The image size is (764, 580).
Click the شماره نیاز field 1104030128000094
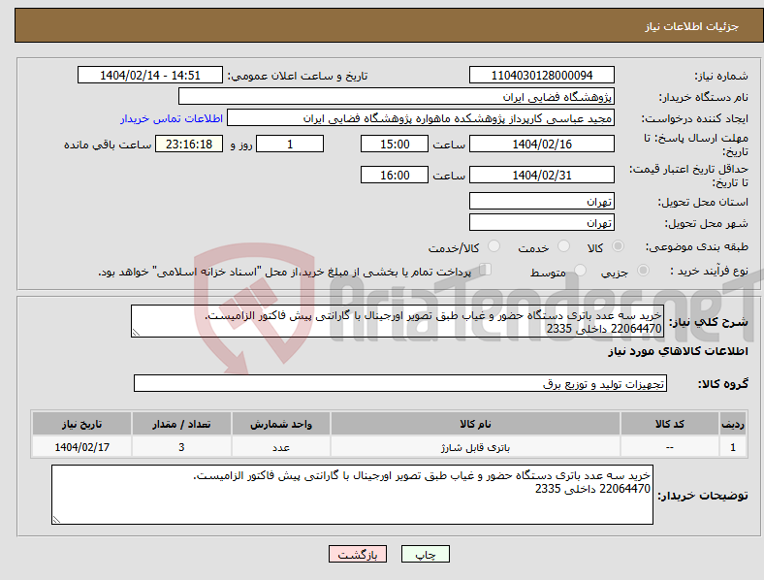coord(541,75)
